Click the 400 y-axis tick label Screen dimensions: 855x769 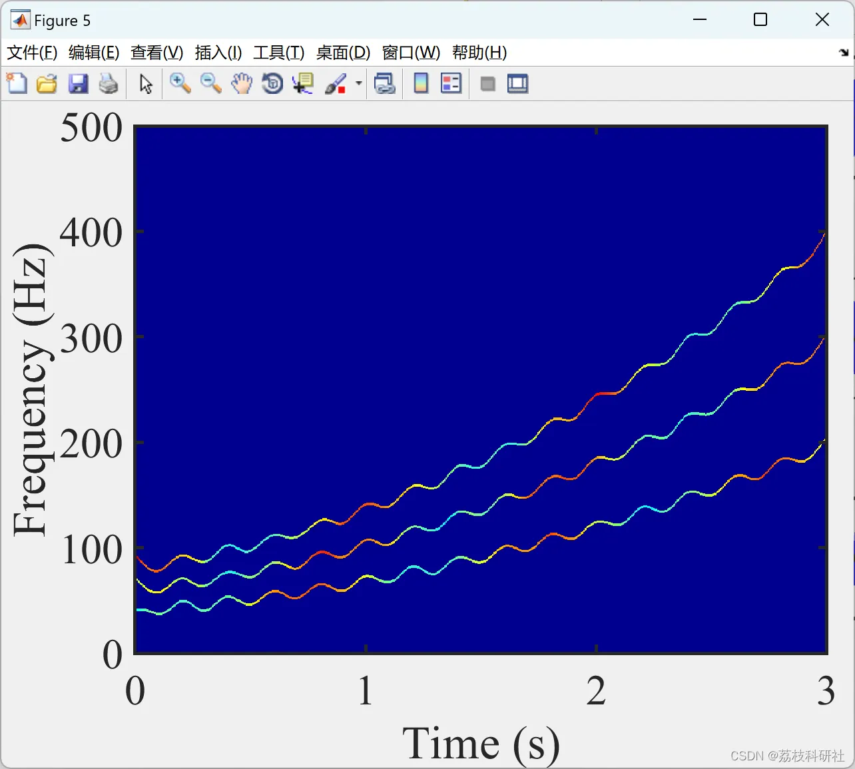pyautogui.click(x=91, y=233)
